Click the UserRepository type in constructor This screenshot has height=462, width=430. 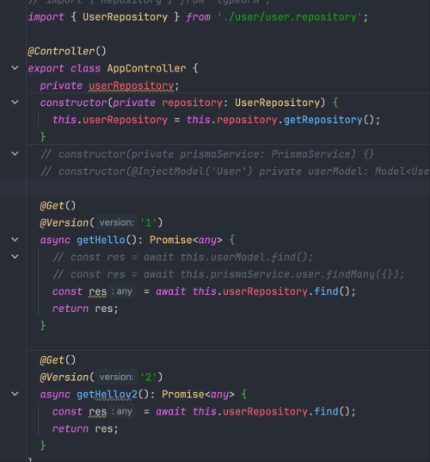(x=277, y=103)
